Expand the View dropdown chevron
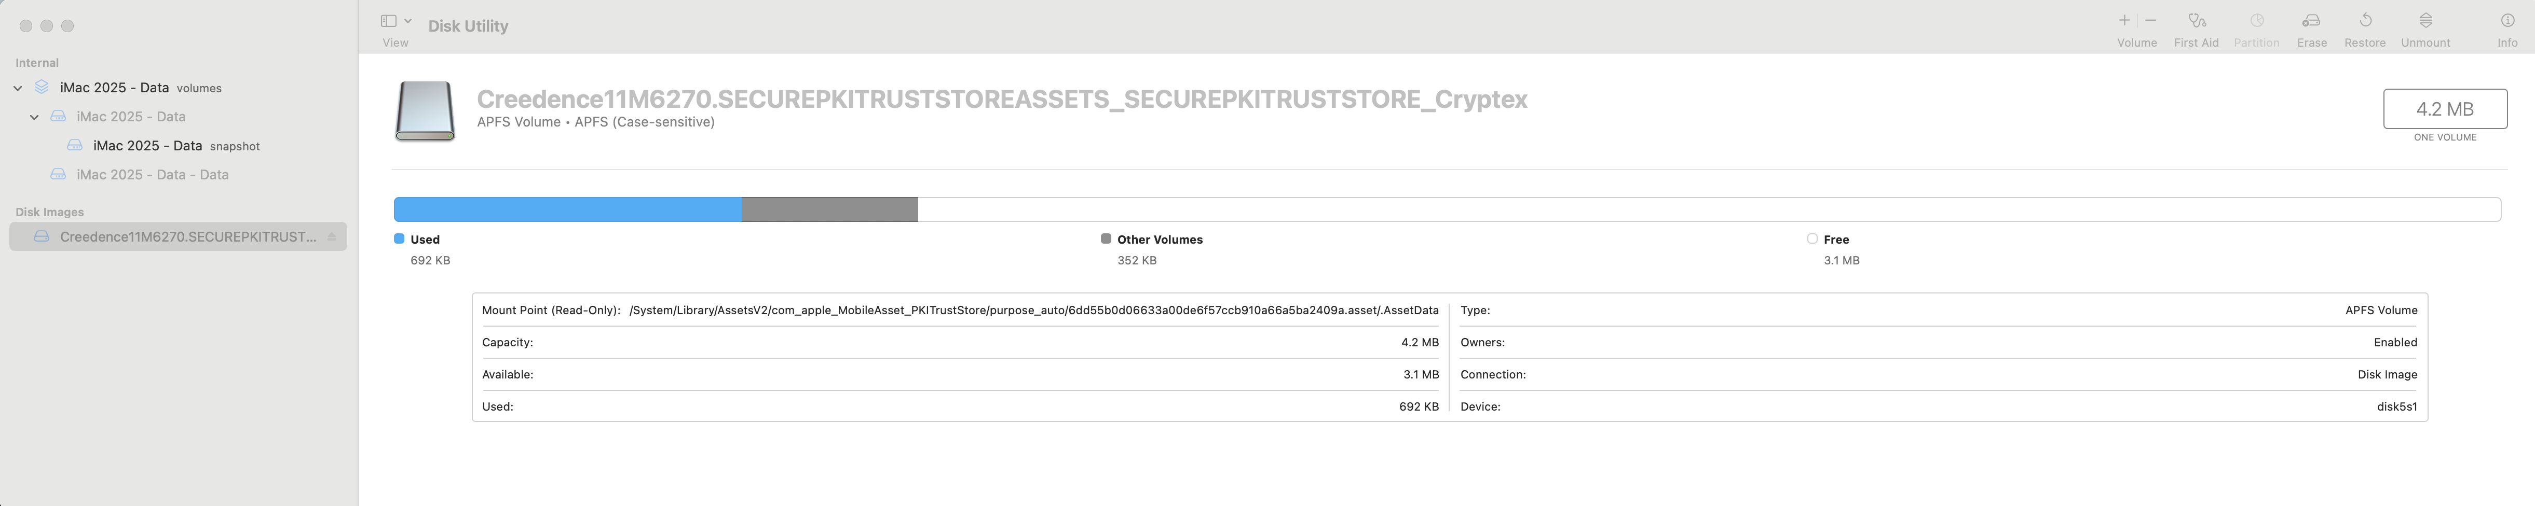The width and height of the screenshot is (2535, 506). [x=407, y=21]
